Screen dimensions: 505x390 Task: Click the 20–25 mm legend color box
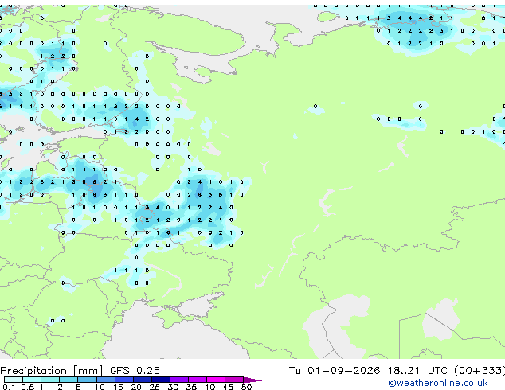coord(142,380)
